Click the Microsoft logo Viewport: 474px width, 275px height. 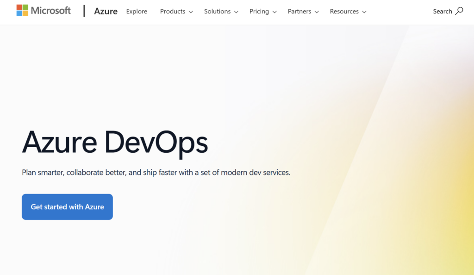(x=44, y=11)
